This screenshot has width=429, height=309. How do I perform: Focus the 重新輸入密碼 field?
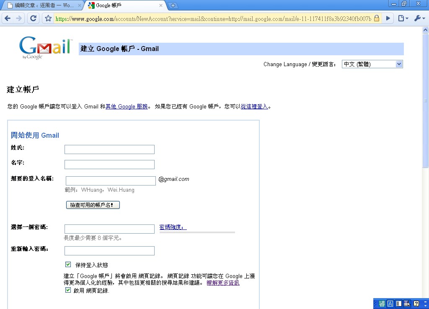109,251
